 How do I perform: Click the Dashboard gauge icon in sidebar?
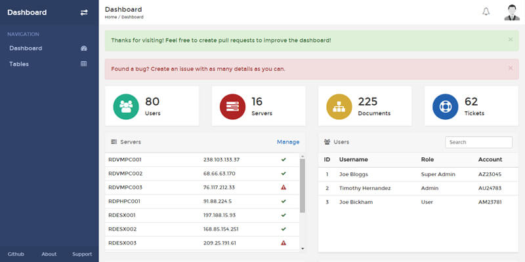pos(83,48)
